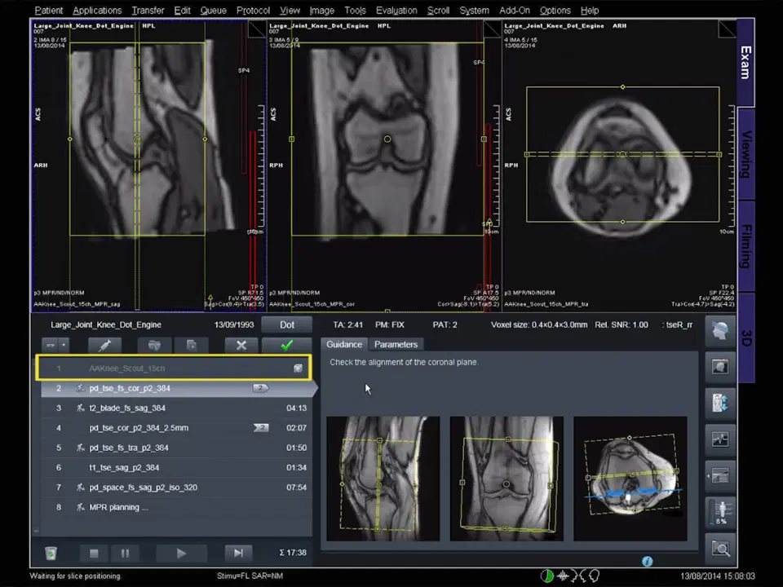Click the trash bin icon below queue

51,554
